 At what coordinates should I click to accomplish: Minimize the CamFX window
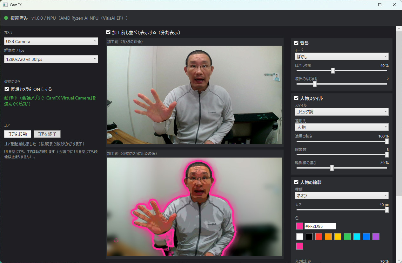(365, 5)
